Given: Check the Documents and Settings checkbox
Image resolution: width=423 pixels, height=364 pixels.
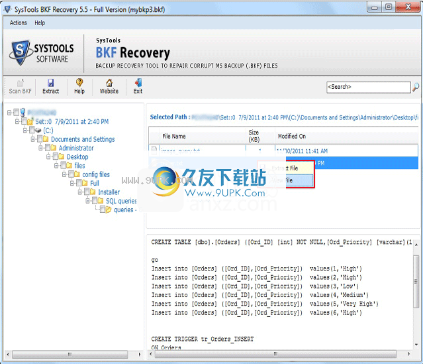Looking at the screenshot, I should pyautogui.click(x=40, y=139).
